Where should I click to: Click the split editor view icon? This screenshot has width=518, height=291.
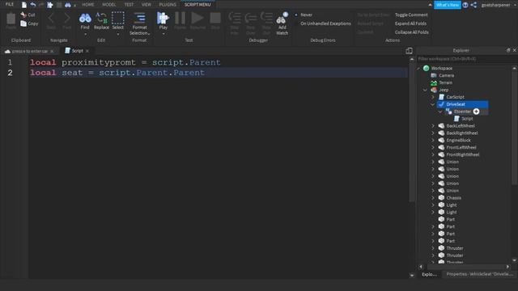(x=409, y=51)
